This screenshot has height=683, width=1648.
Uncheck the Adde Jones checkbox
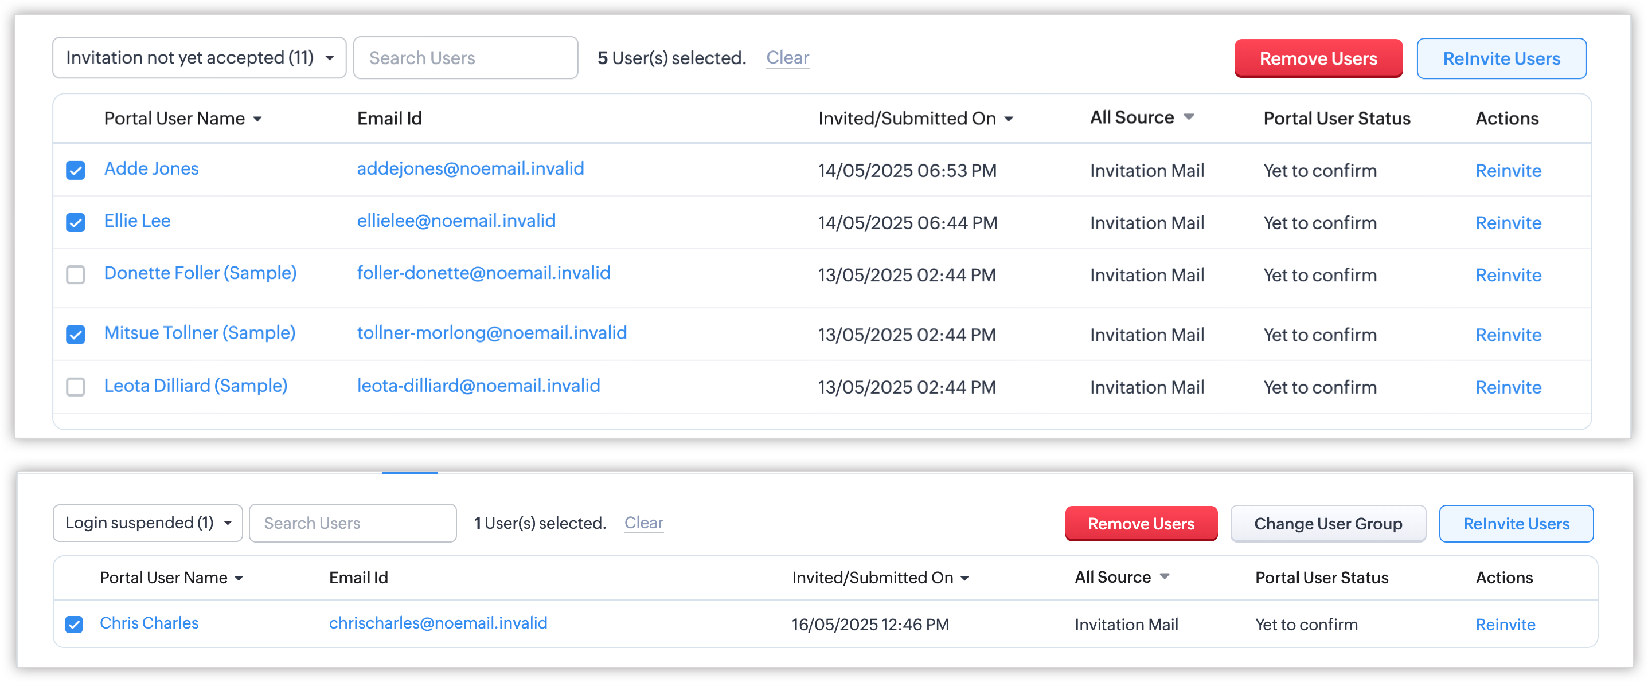pos(76,170)
